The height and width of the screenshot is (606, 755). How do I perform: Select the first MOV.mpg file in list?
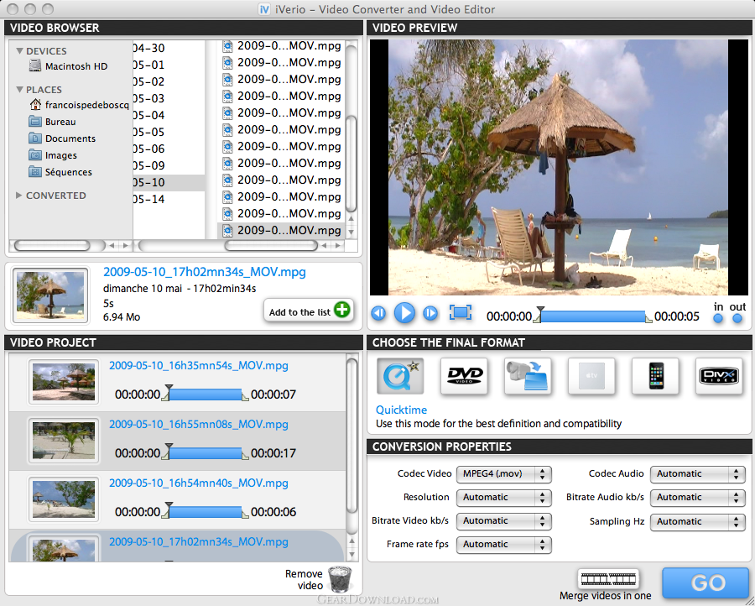click(x=281, y=46)
